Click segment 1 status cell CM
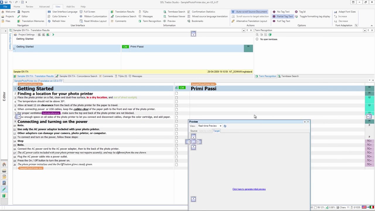The height and width of the screenshot is (211, 375). (182, 88)
